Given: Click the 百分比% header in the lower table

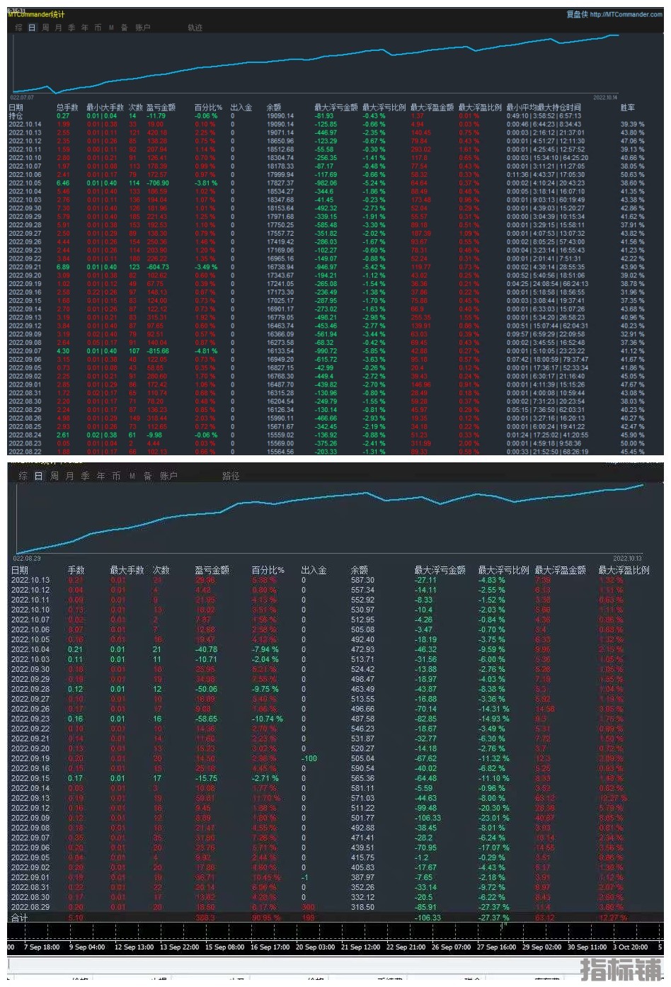Looking at the screenshot, I should tap(268, 570).
